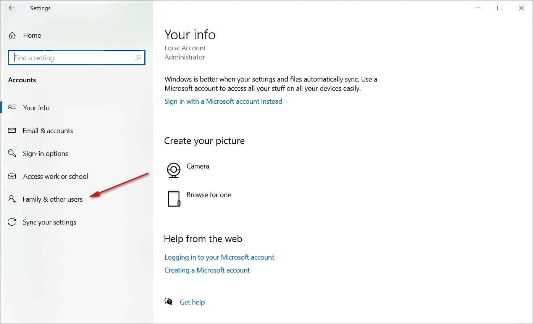Click the Sign-in options key icon

12,153
